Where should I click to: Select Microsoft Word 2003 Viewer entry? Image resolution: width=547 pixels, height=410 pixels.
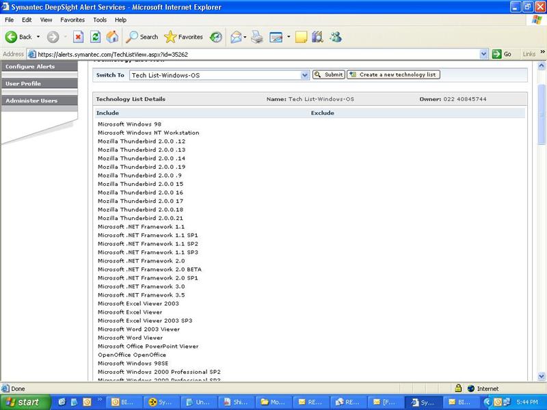(x=139, y=329)
